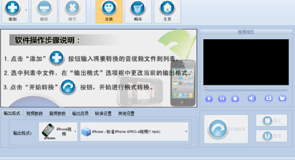This screenshot has height=160, width=295.
Task: Switch to the 输出目录 tab
Action: pos(80,113)
